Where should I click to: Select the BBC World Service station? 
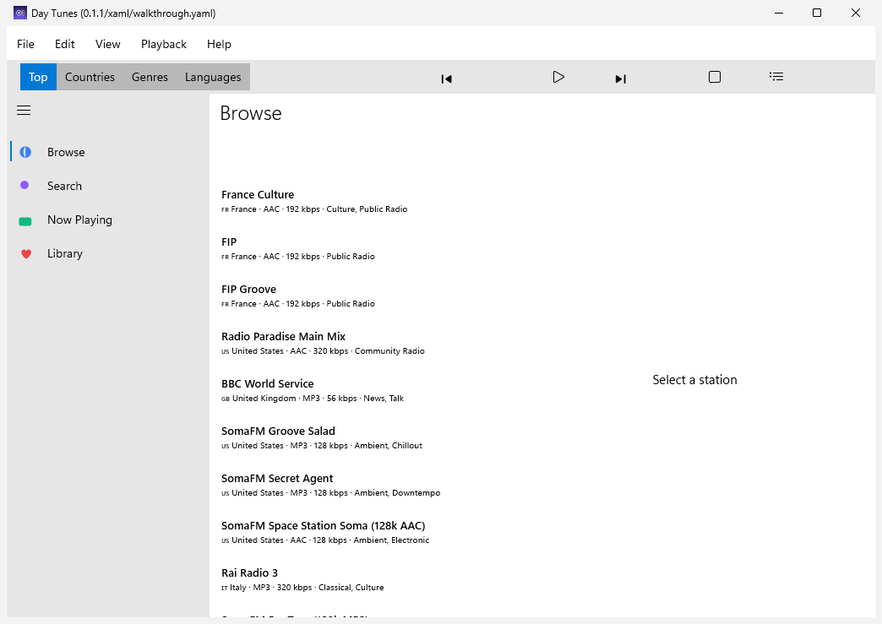tap(267, 383)
